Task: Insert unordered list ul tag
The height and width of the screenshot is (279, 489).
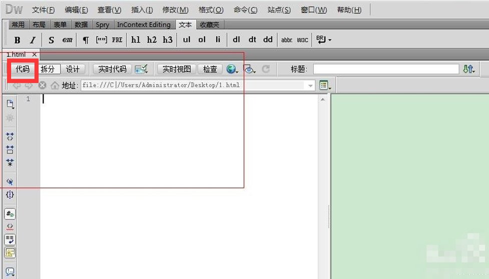Action: coord(187,39)
